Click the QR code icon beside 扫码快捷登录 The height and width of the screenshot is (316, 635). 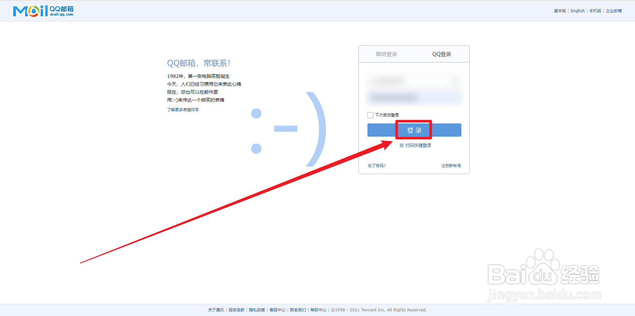[402, 146]
